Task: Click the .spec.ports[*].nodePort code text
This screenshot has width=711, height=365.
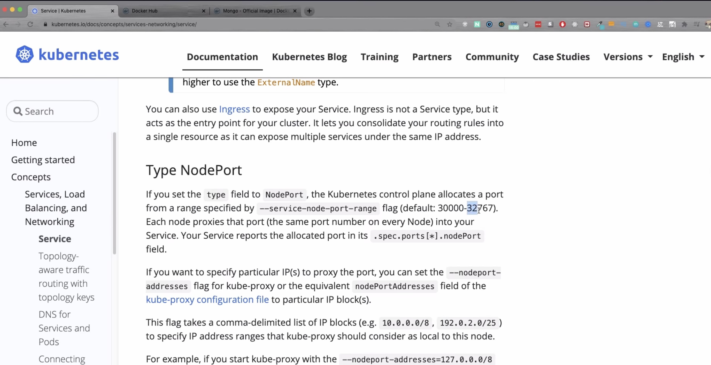Action: tap(427, 236)
